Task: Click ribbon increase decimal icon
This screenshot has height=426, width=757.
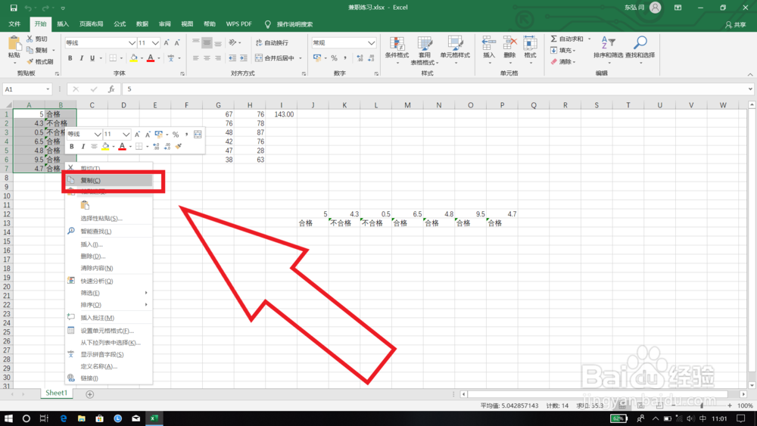Action: click(360, 58)
